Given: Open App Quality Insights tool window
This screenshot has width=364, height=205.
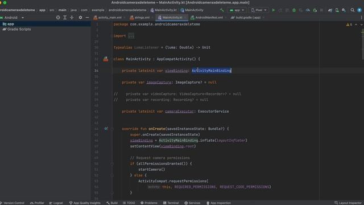Looking at the screenshot, I should (x=85, y=203).
